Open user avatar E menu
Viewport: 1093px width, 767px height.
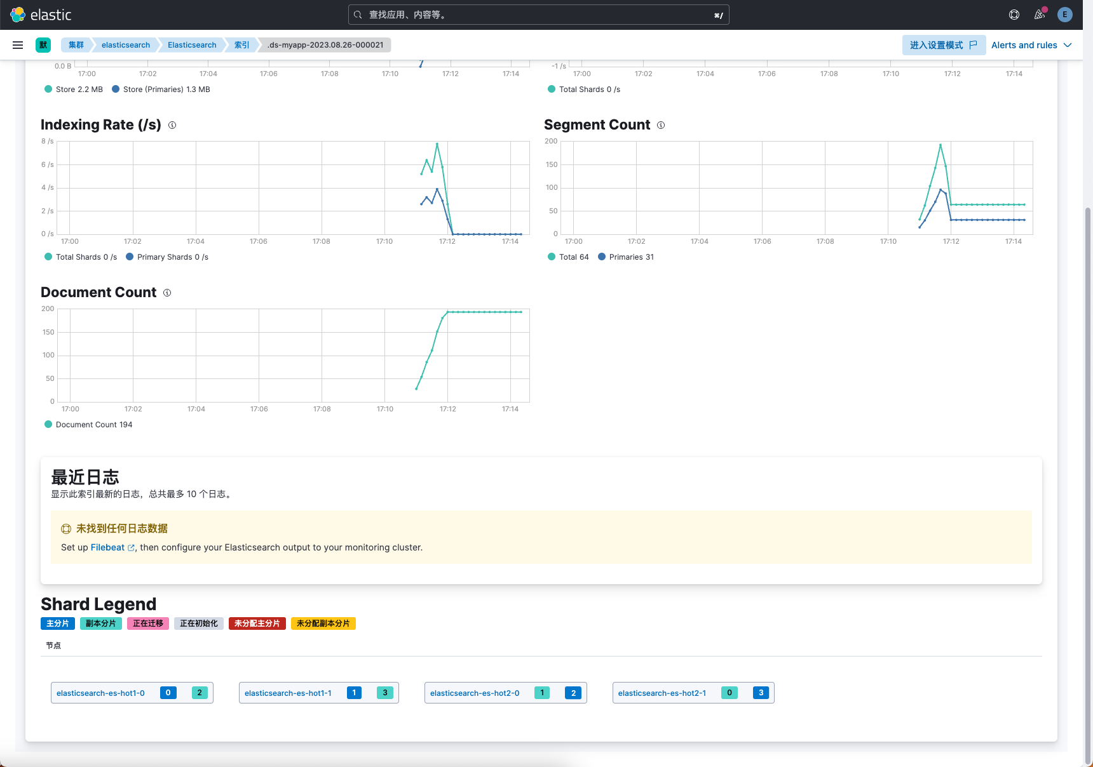coord(1065,15)
